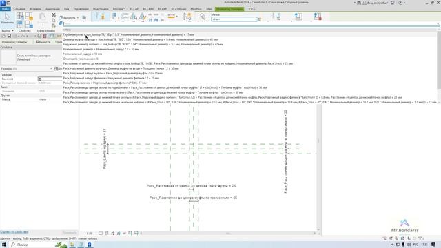This screenshot has width=441, height=248.
Task: Open the Вход в службы sign-in dropdown
Action: click(376, 3)
